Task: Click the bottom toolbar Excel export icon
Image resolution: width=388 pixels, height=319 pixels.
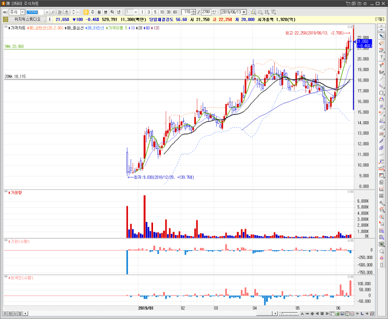Action: click(337, 314)
